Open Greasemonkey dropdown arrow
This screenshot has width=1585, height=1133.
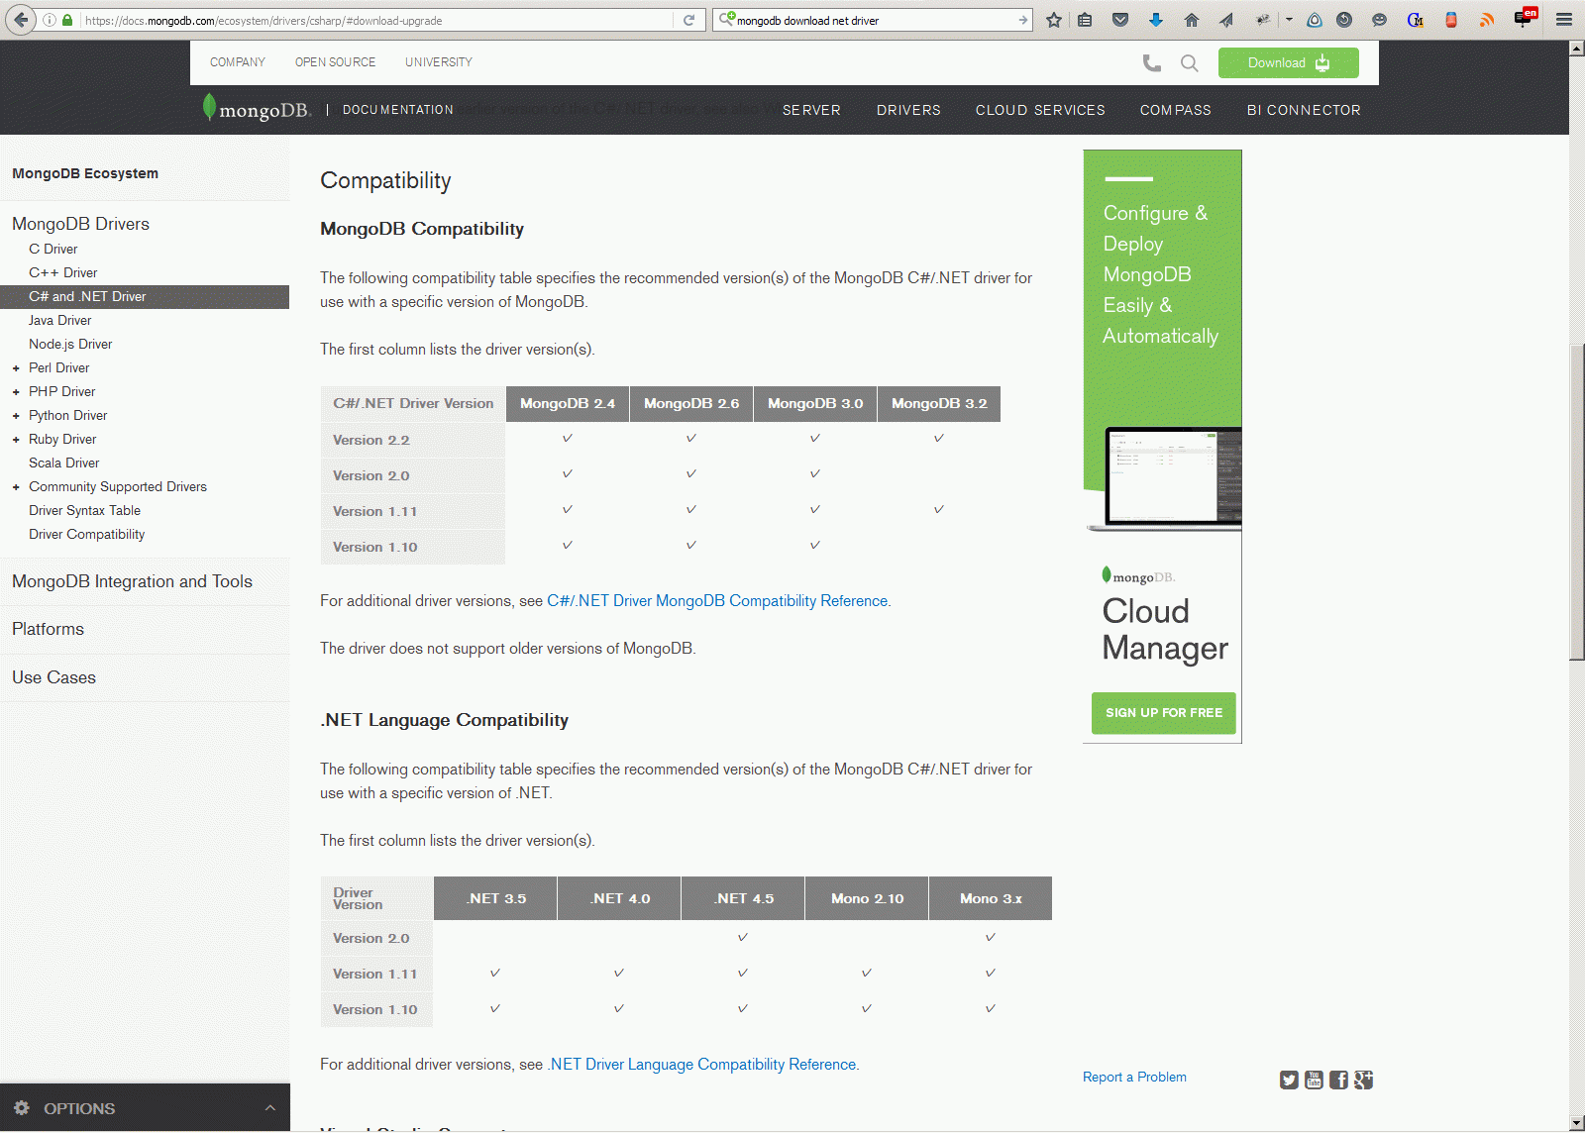click(x=1289, y=20)
